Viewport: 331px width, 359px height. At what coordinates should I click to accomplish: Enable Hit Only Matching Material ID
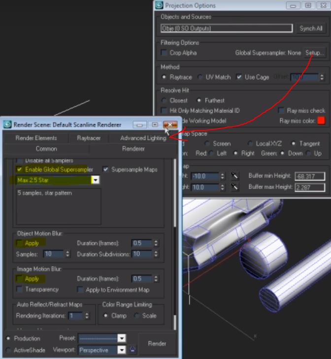pos(164,111)
